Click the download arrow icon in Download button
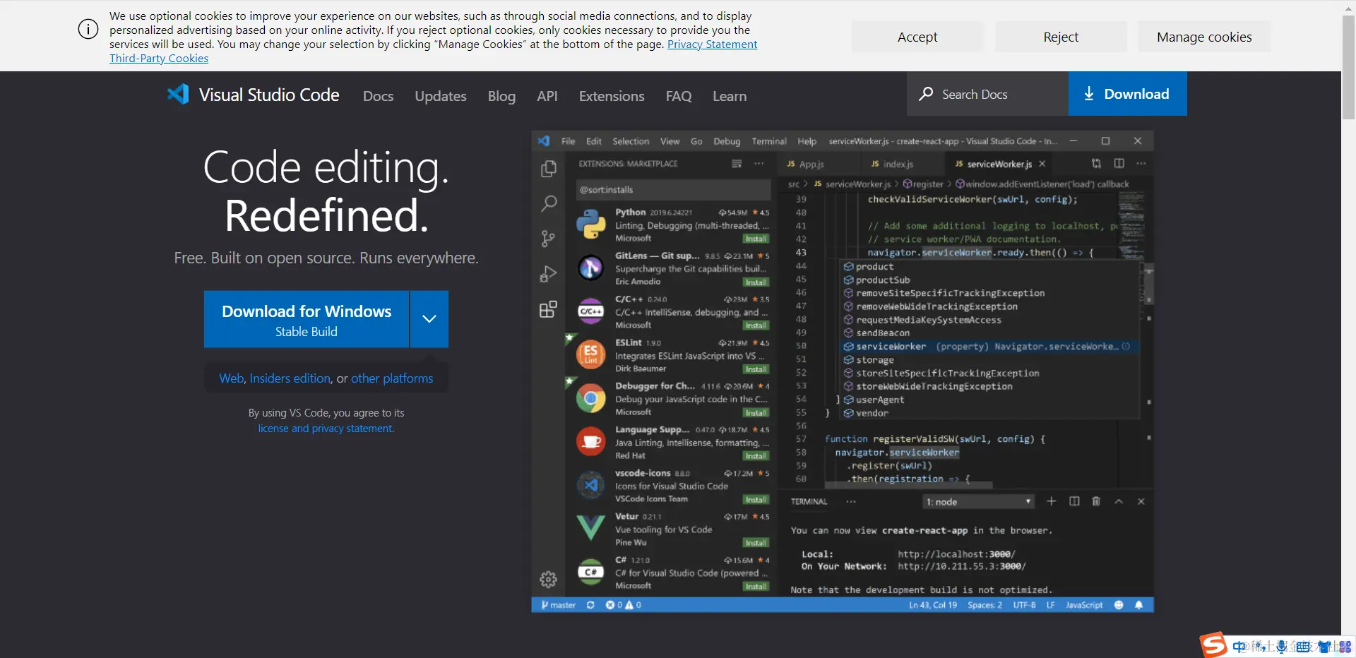The width and height of the screenshot is (1356, 658). pyautogui.click(x=1089, y=94)
